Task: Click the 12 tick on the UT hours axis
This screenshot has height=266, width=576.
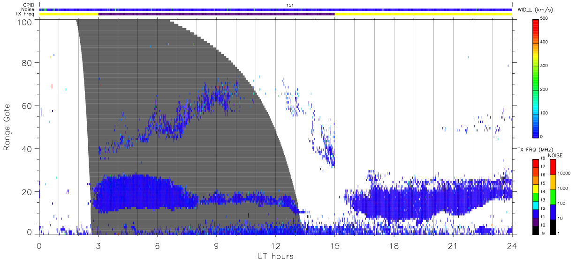Action: pyautogui.click(x=275, y=246)
